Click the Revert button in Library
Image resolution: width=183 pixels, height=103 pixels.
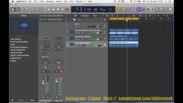[x=21, y=100]
